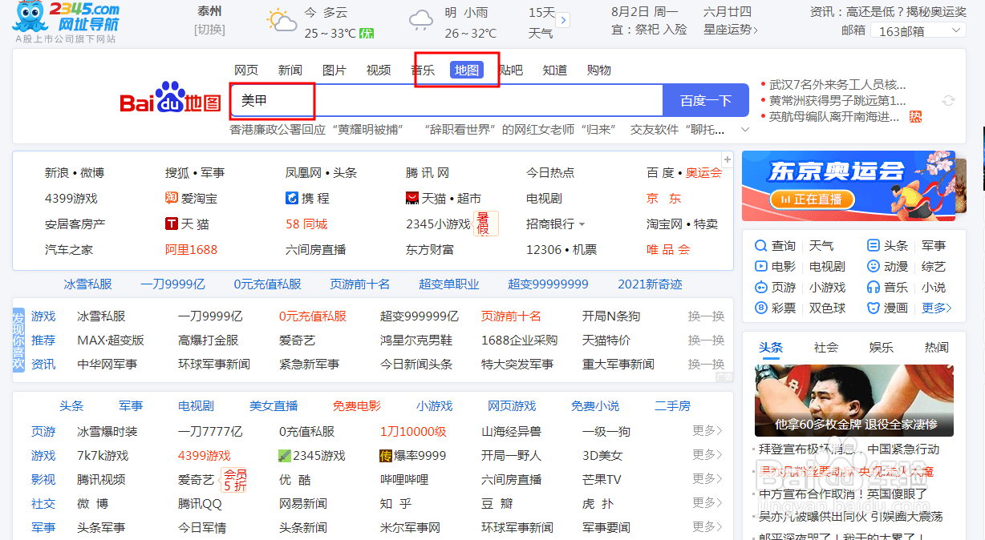Open the 12306 link
The image size is (985, 540).
pos(544,249)
